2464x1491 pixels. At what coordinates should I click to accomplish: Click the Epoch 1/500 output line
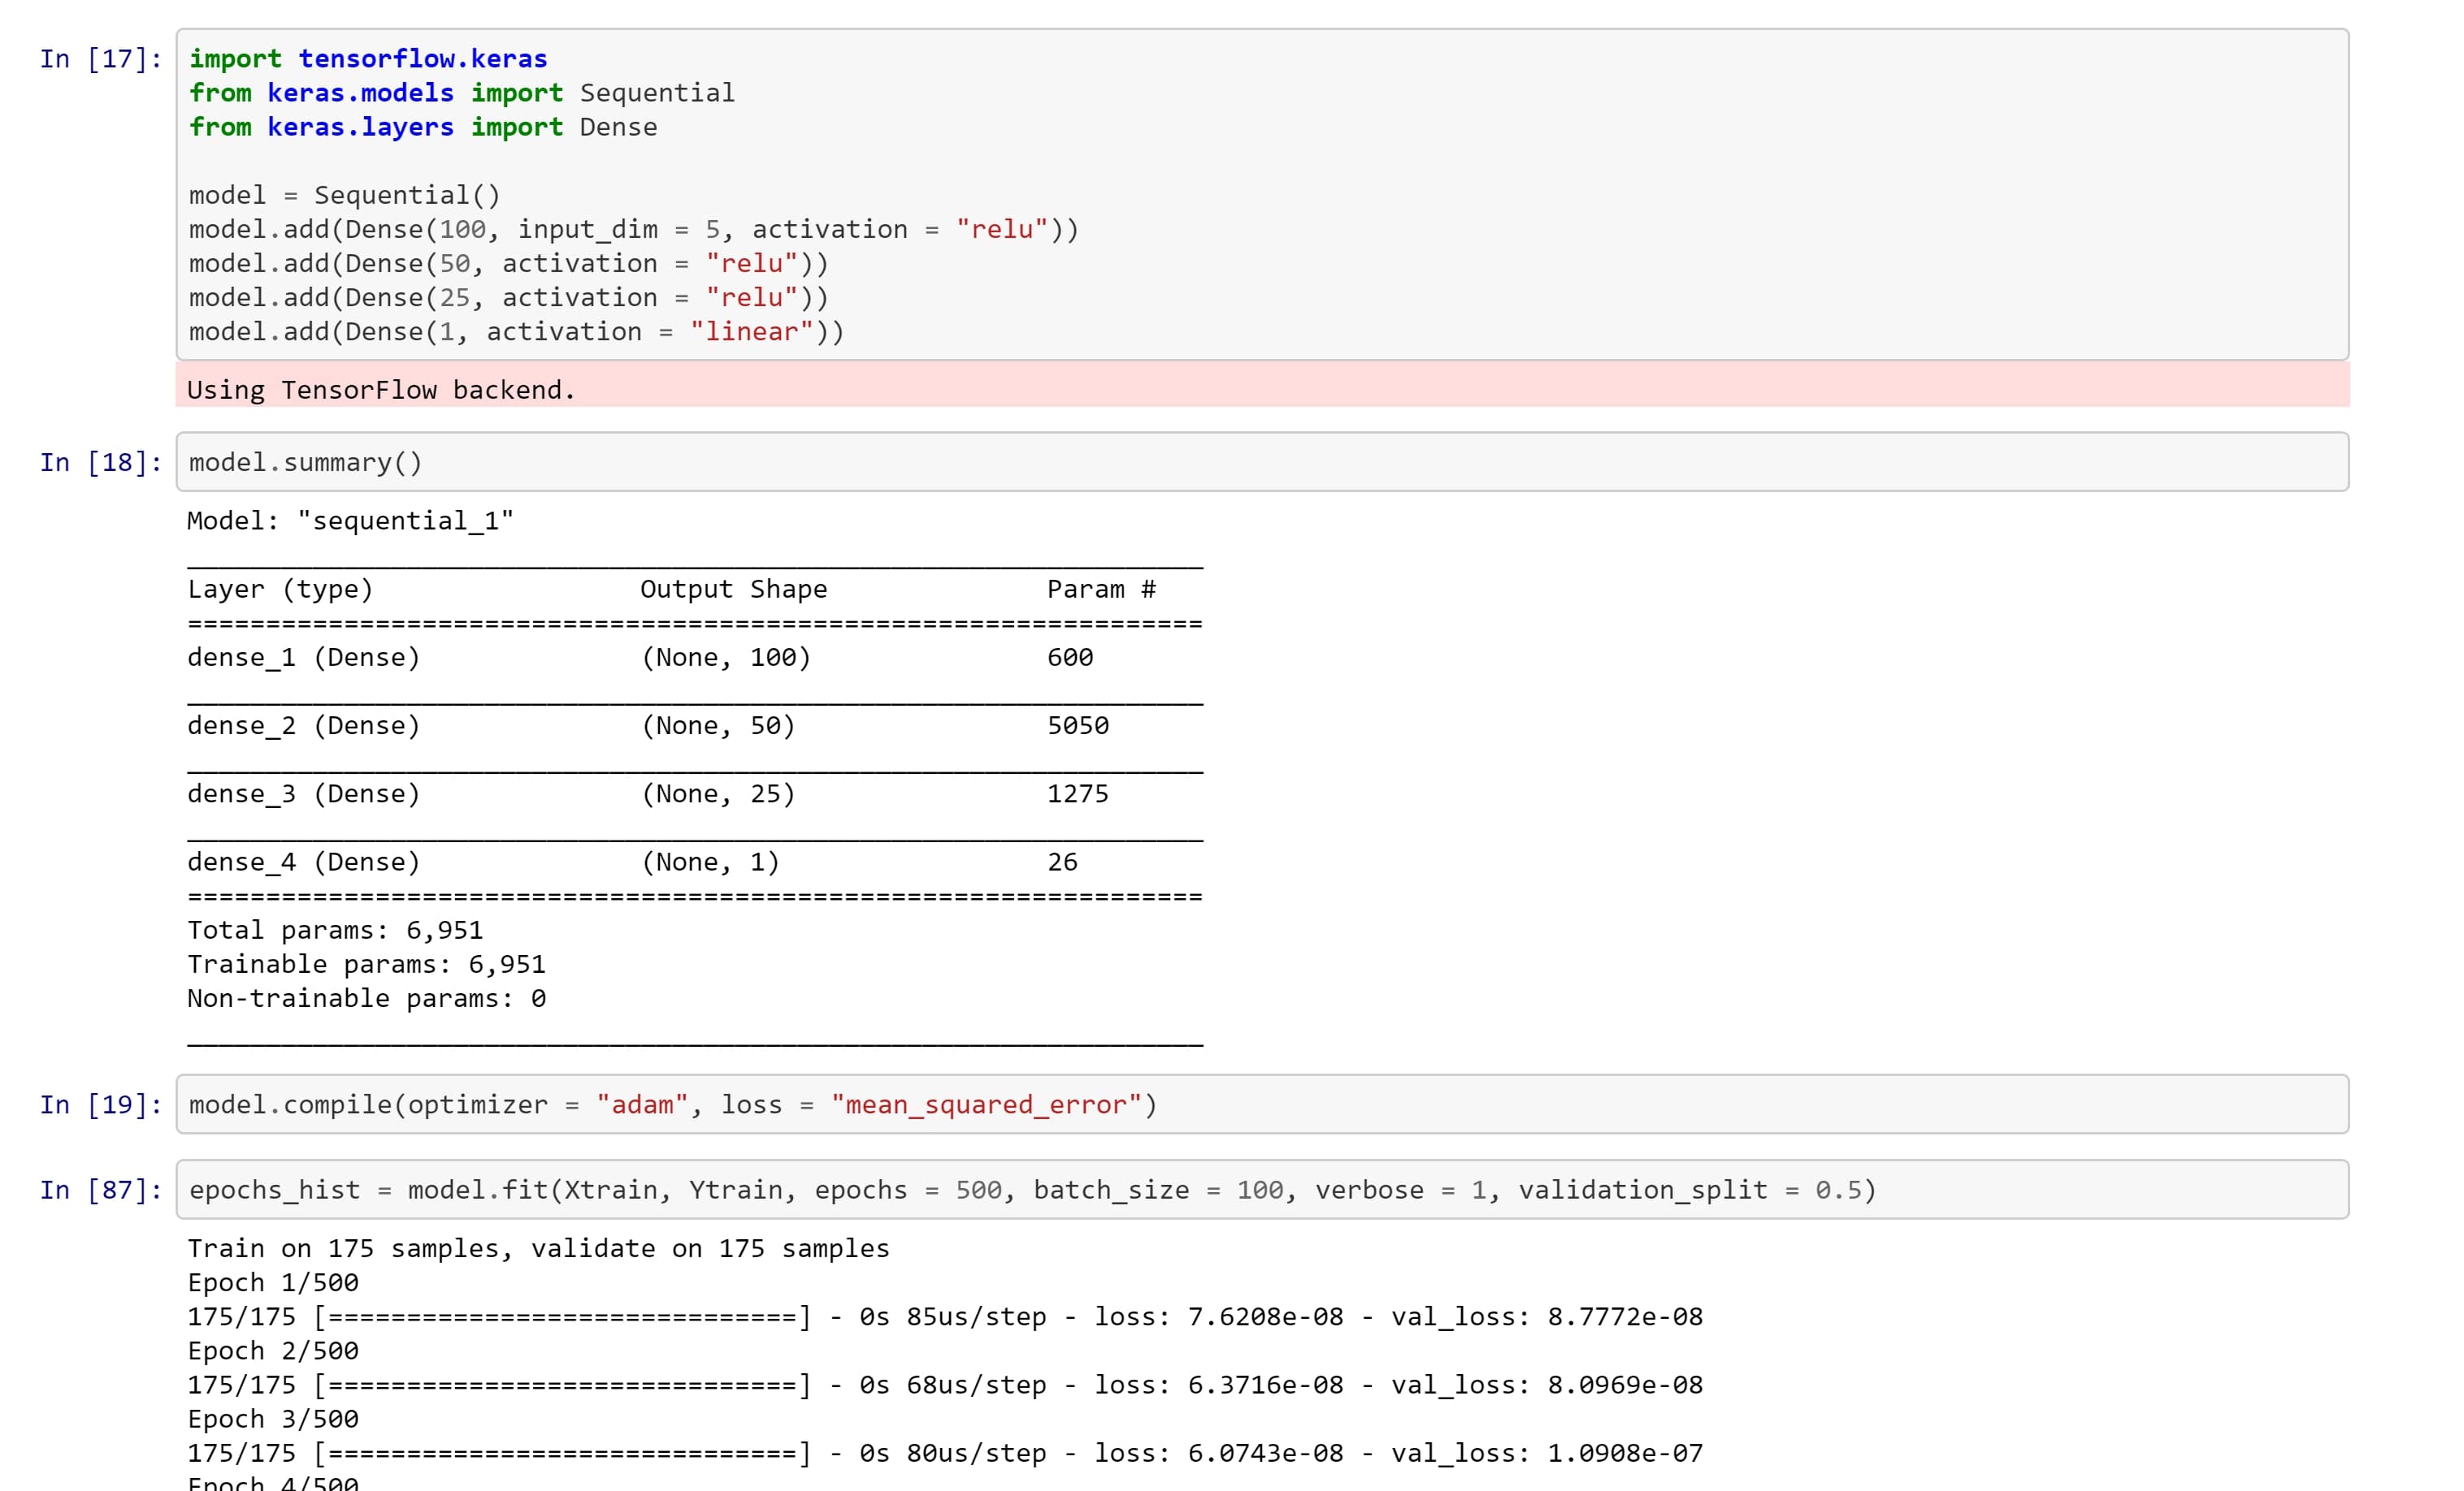(273, 1282)
